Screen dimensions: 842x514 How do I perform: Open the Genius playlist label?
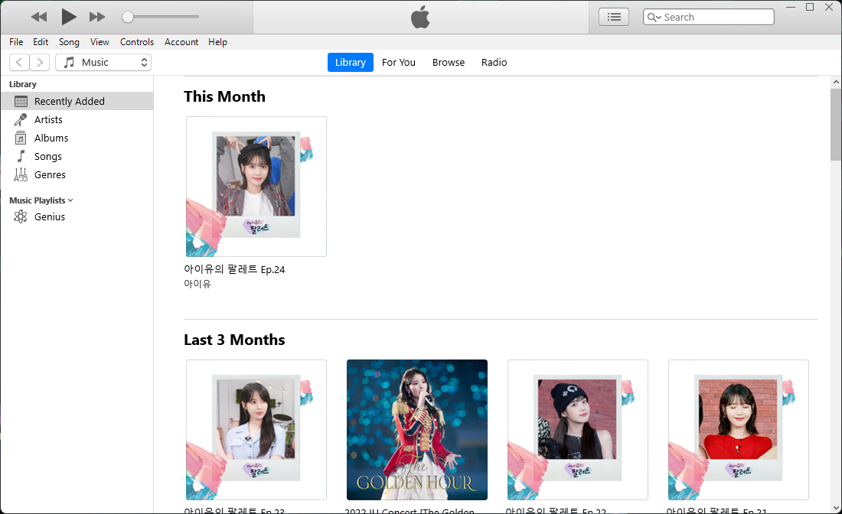pyautogui.click(x=50, y=216)
